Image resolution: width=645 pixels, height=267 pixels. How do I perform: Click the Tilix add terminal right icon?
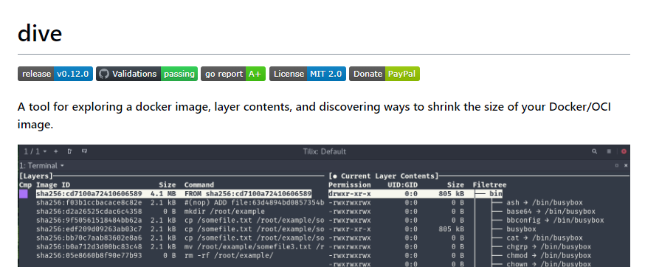point(69,151)
